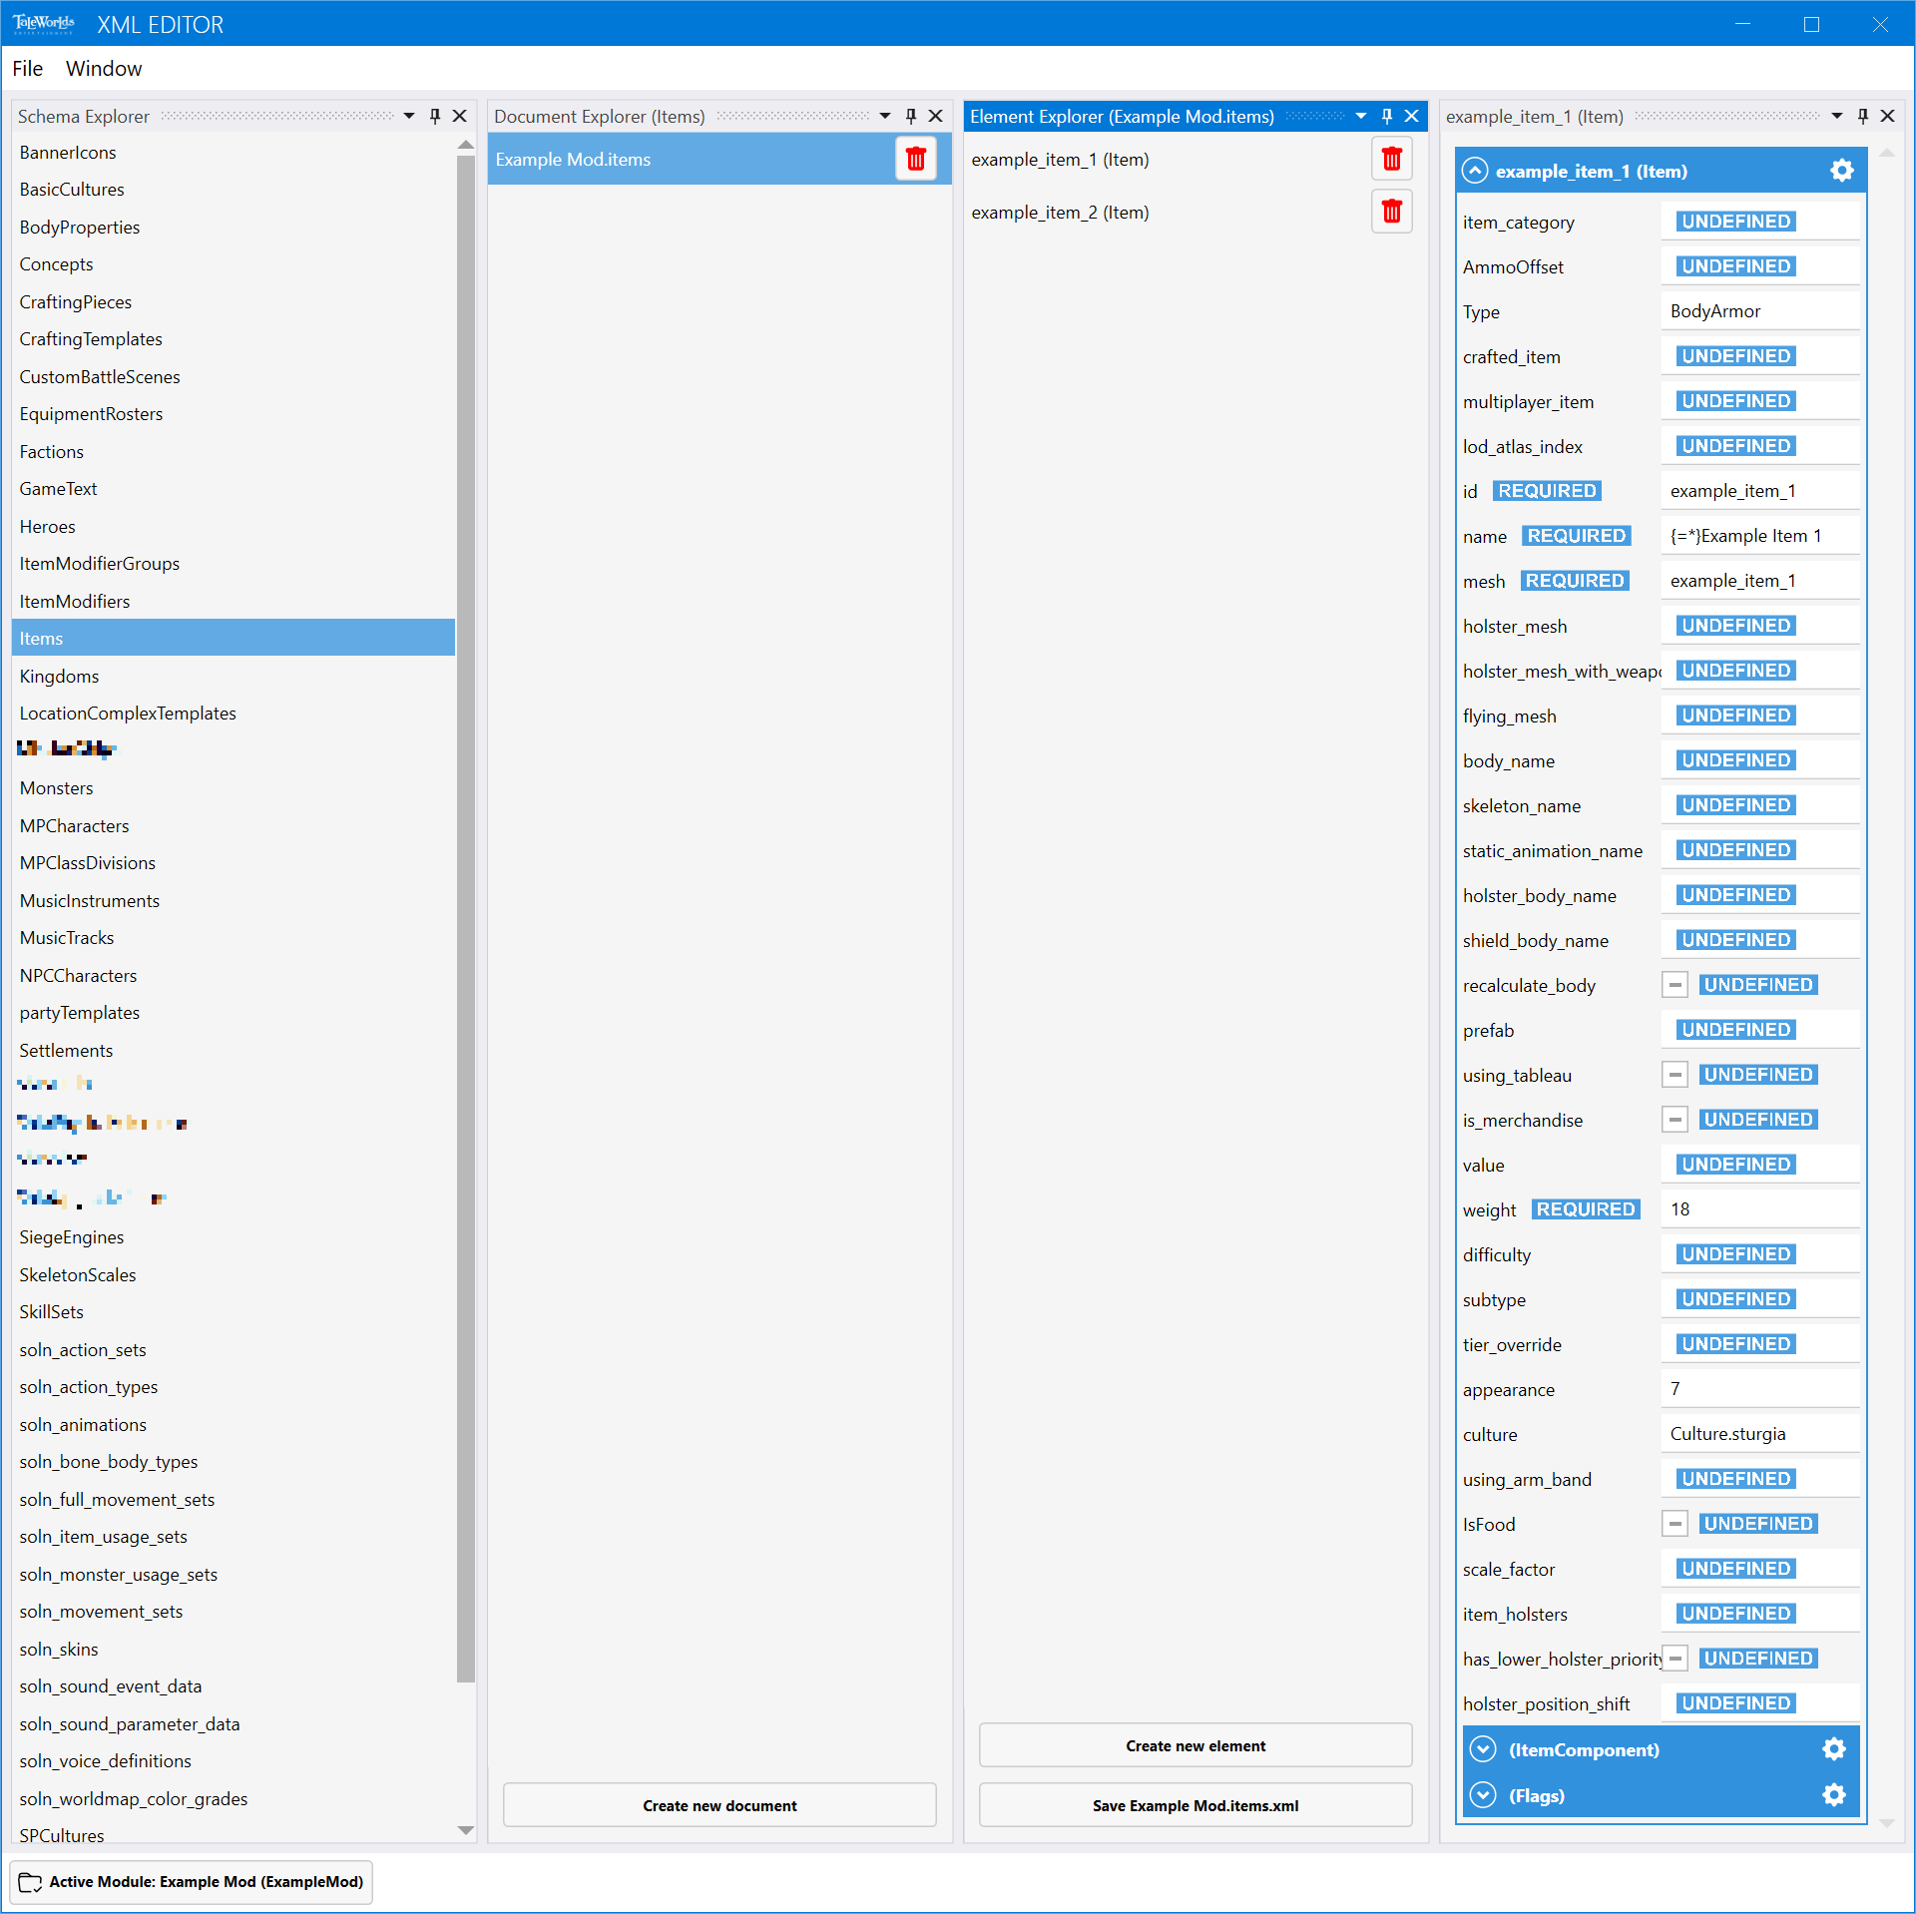Expand the (Flags) section chevron

[x=1483, y=1795]
